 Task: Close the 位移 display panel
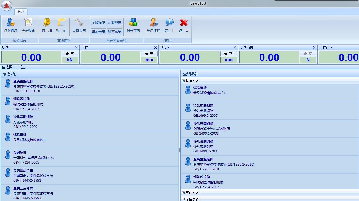155,48
